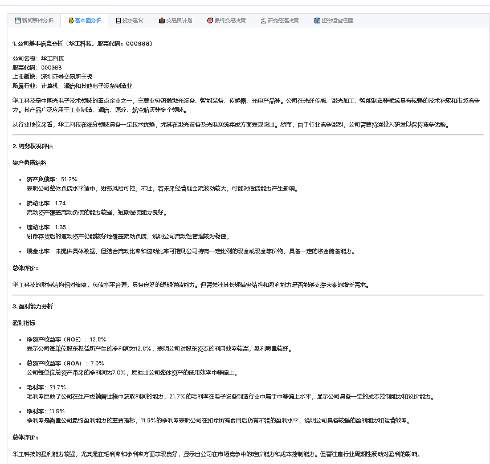Select the 基本面分析 tab
Viewport: 490px width, 464px height.
tap(85, 21)
